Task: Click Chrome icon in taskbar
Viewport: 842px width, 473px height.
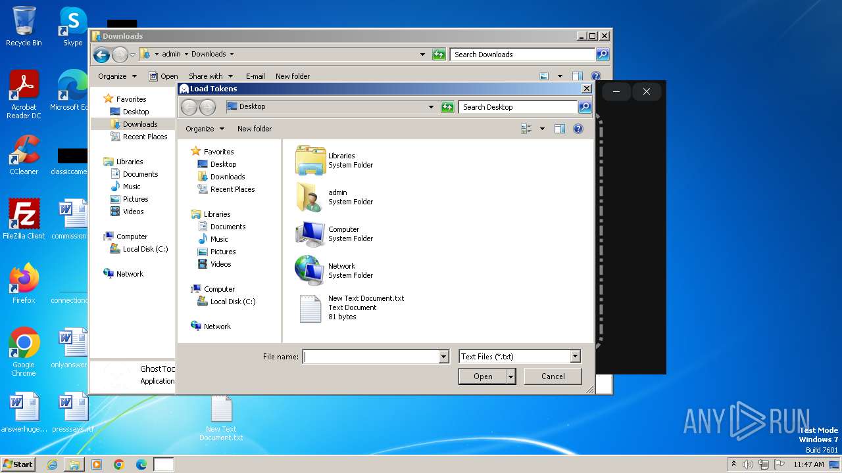Action: 119,464
